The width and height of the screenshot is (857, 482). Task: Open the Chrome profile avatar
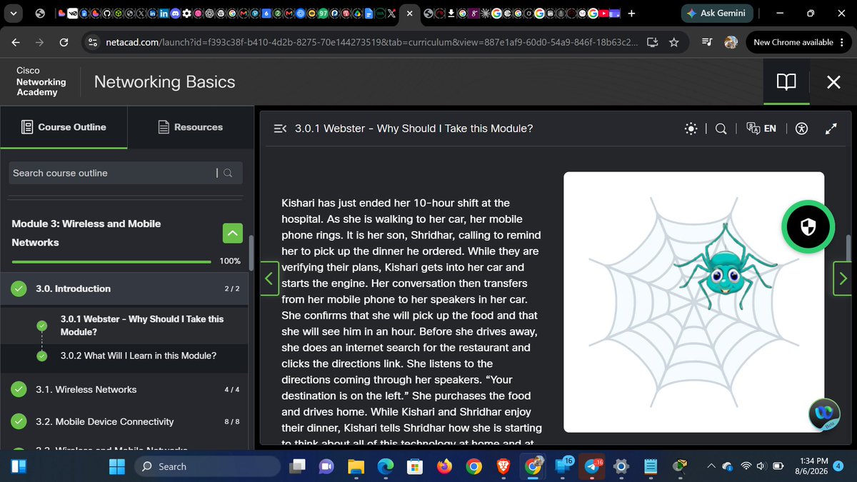tap(731, 42)
